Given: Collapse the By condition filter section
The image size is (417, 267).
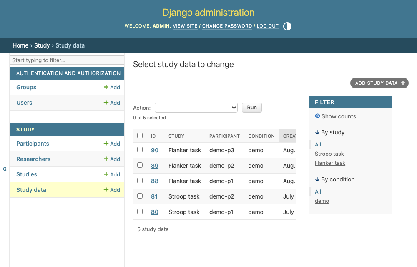Looking at the screenshot, I should point(334,179).
